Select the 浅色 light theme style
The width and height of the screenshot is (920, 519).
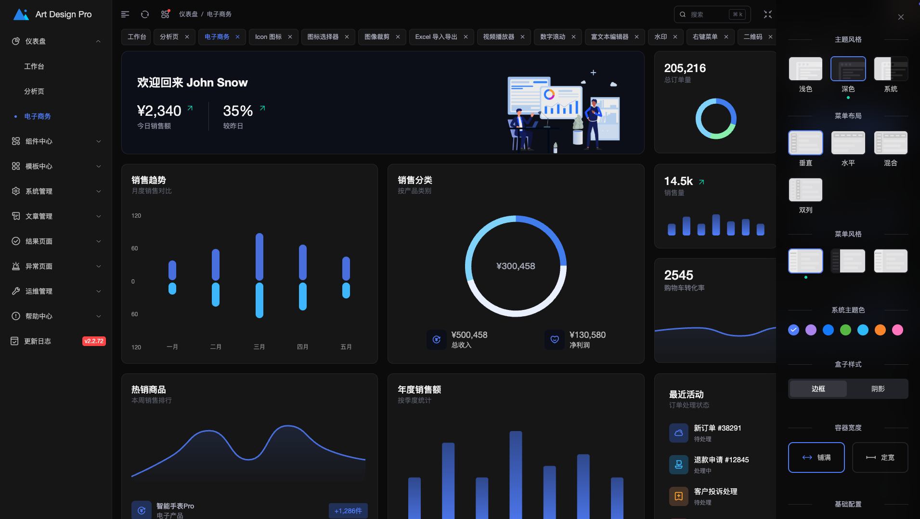(805, 69)
